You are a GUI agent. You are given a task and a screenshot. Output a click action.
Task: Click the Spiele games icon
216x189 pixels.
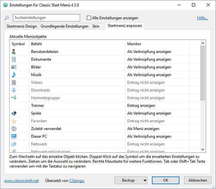coord(14,113)
